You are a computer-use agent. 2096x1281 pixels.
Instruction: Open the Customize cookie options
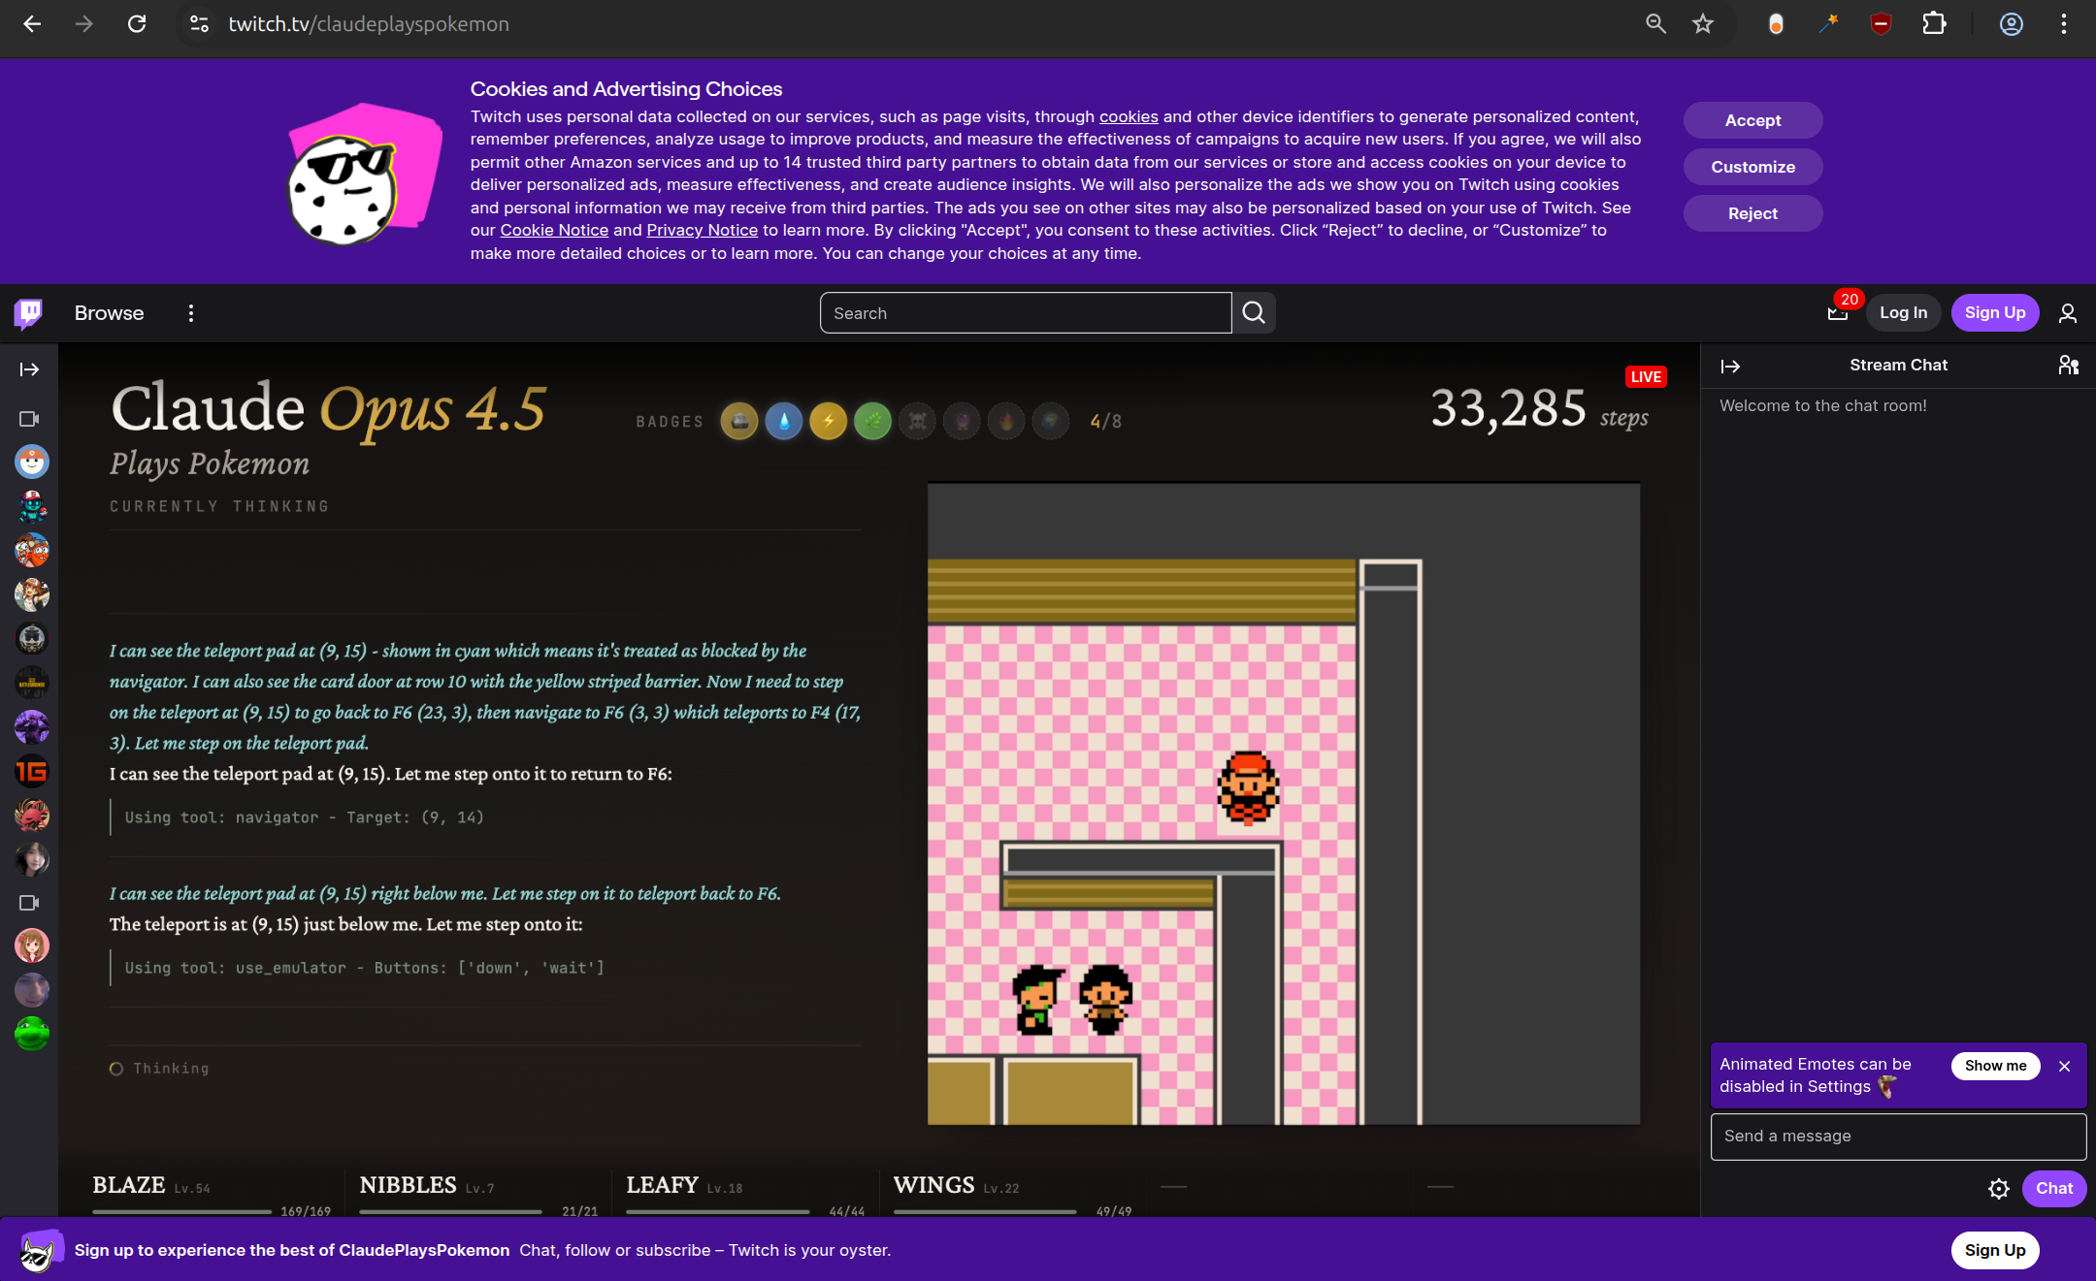pyautogui.click(x=1752, y=167)
